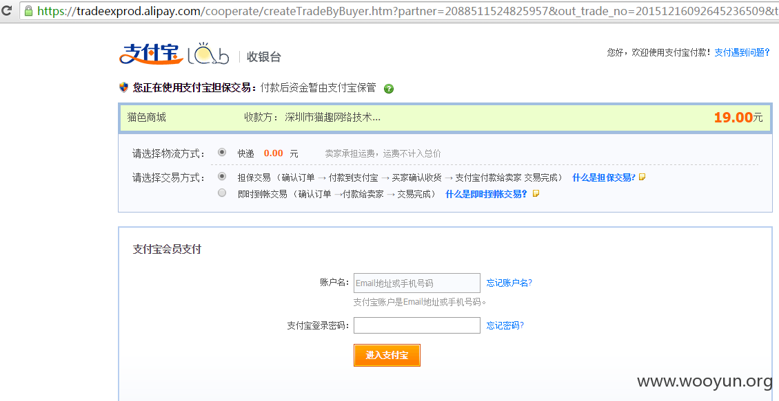This screenshot has width=779, height=401.
Task: Click the Alipay 支付宝 logo
Action: 151,54
